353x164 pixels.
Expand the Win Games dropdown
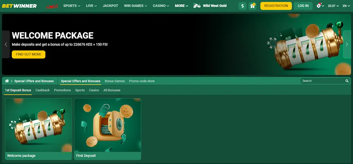click(x=136, y=6)
